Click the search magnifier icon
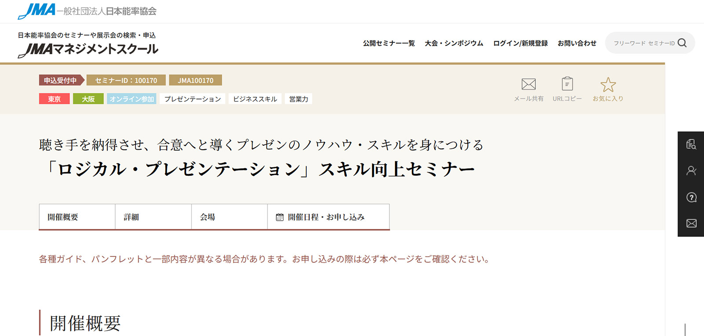This screenshot has height=336, width=704. [682, 43]
